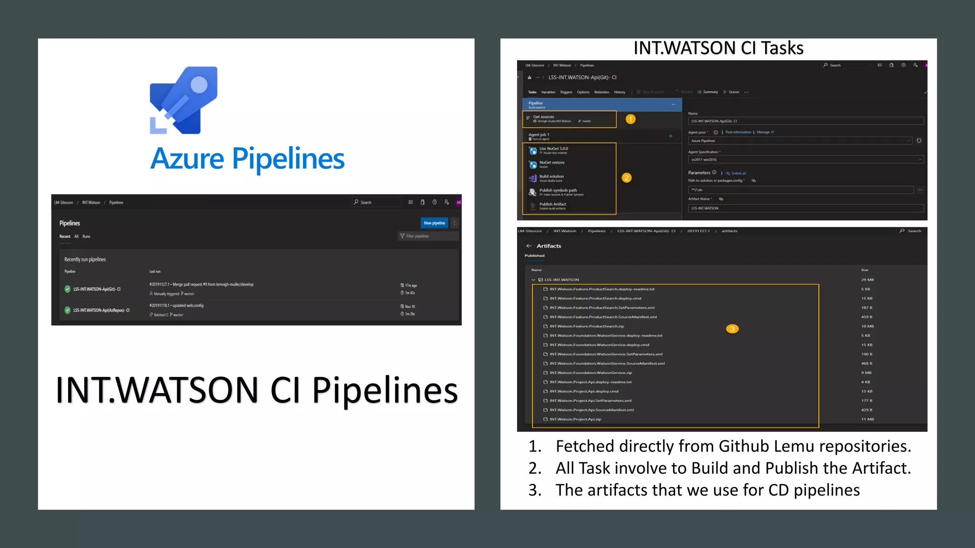Click the Path to solution **\*.sln field
This screenshot has width=975, height=548.
point(801,190)
